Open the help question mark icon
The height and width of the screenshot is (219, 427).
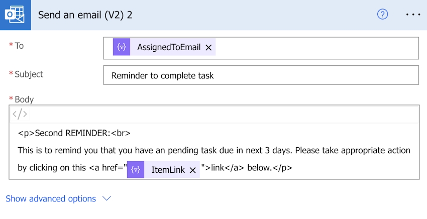(x=383, y=15)
